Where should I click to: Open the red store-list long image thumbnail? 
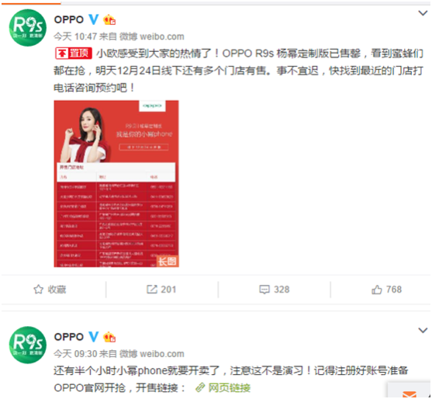(x=116, y=184)
